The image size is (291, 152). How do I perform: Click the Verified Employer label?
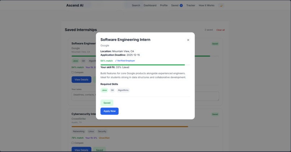tap(125, 61)
